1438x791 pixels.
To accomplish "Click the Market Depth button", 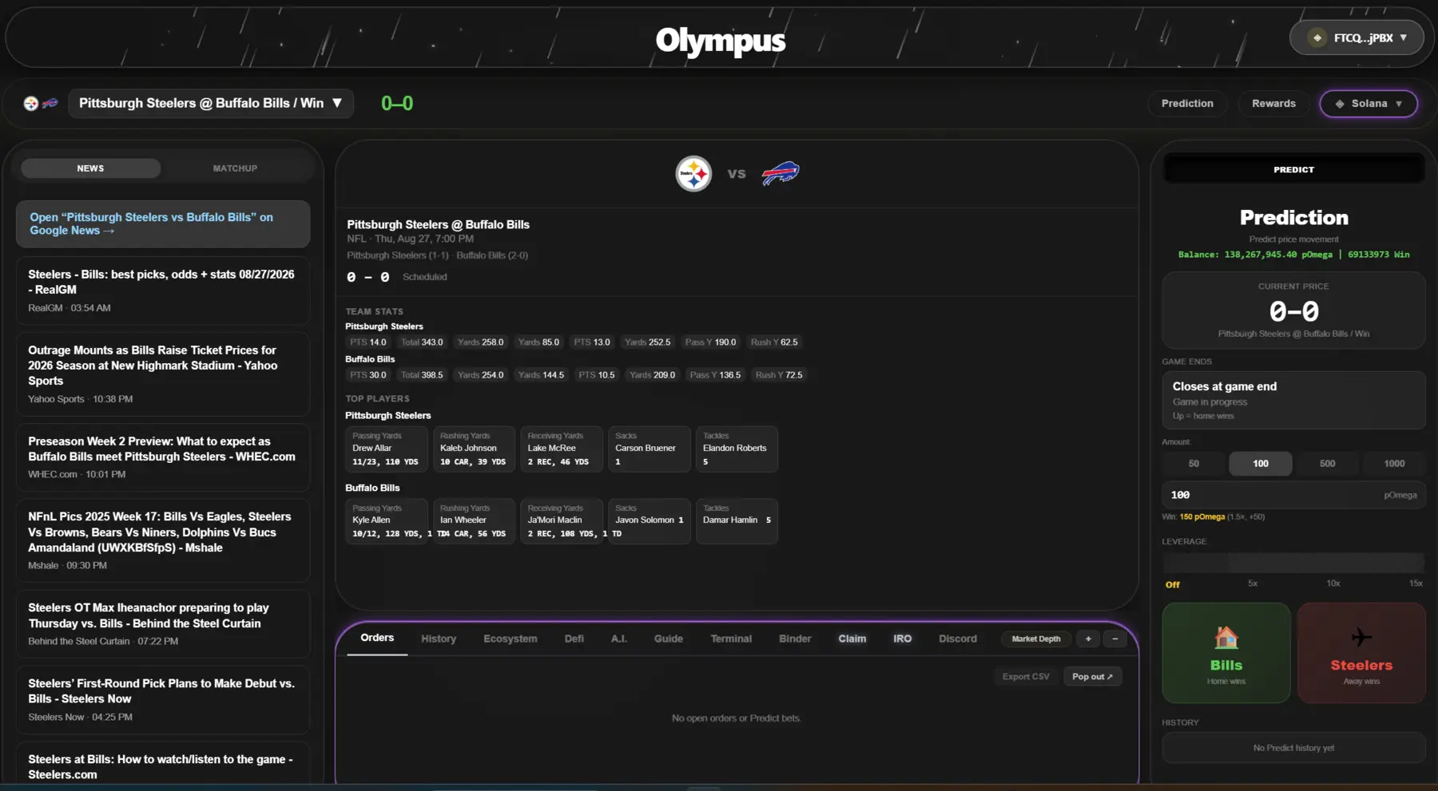I will pos(1036,639).
